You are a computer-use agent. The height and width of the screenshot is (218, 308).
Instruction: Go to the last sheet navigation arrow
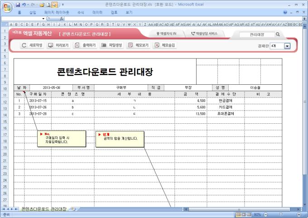[16, 209]
